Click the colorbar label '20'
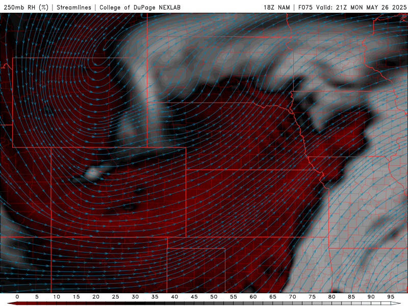408x306 pixels. coord(96,297)
